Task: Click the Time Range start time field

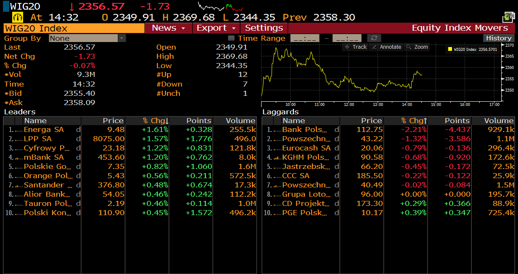Action: click(305, 38)
